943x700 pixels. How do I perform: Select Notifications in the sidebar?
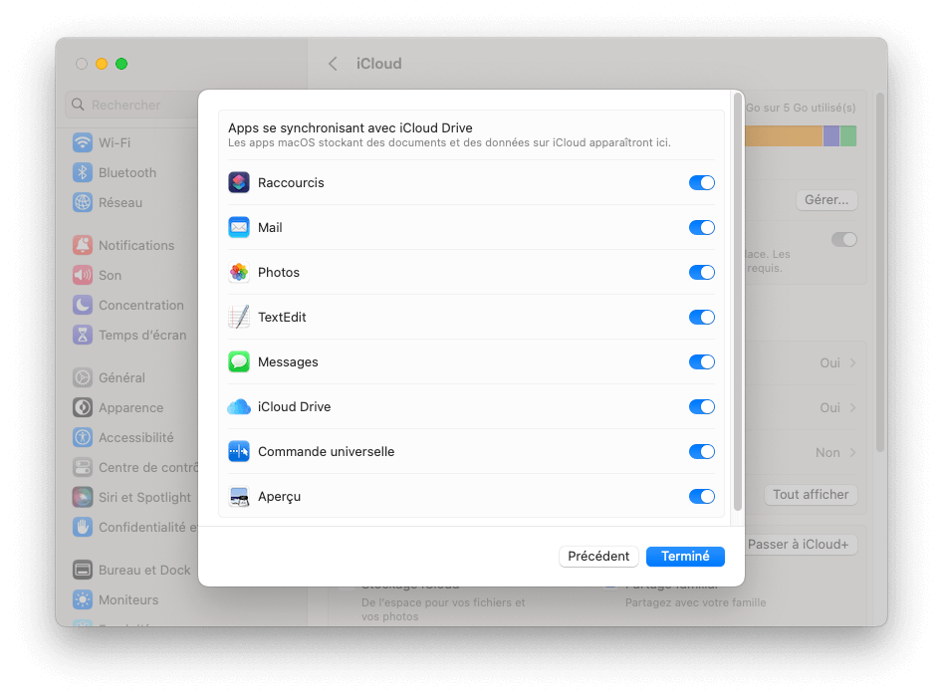tap(135, 245)
